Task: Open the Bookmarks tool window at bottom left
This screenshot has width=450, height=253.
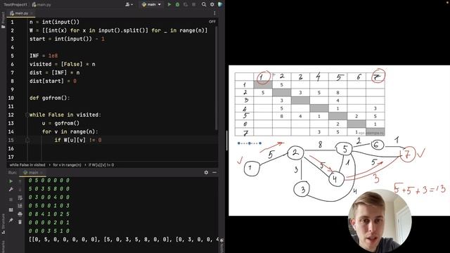Action: [3, 247]
